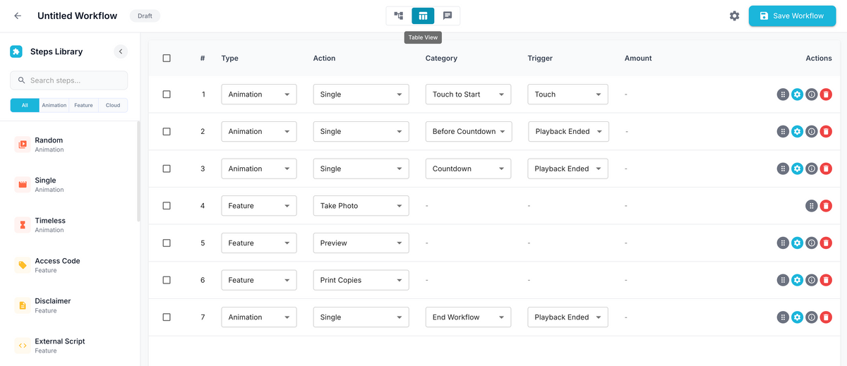Viewport: 847px width, 366px height.
Task: Toggle the select-all header checkbox
Action: [x=167, y=58]
